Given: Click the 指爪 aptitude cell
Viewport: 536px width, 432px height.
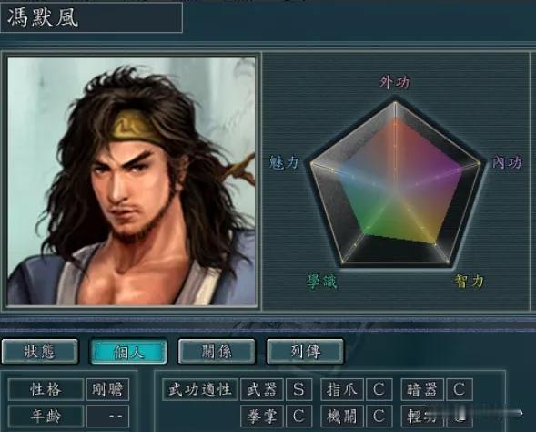Looking at the screenshot, I should click(342, 389).
